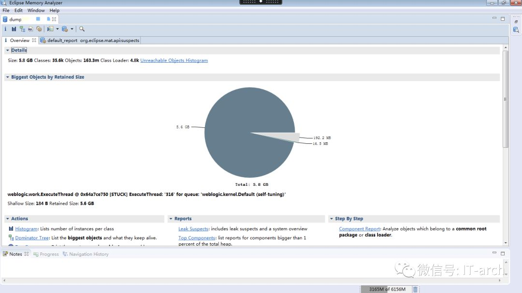
Task: Open the Leak Suspects report link
Action: point(193,229)
